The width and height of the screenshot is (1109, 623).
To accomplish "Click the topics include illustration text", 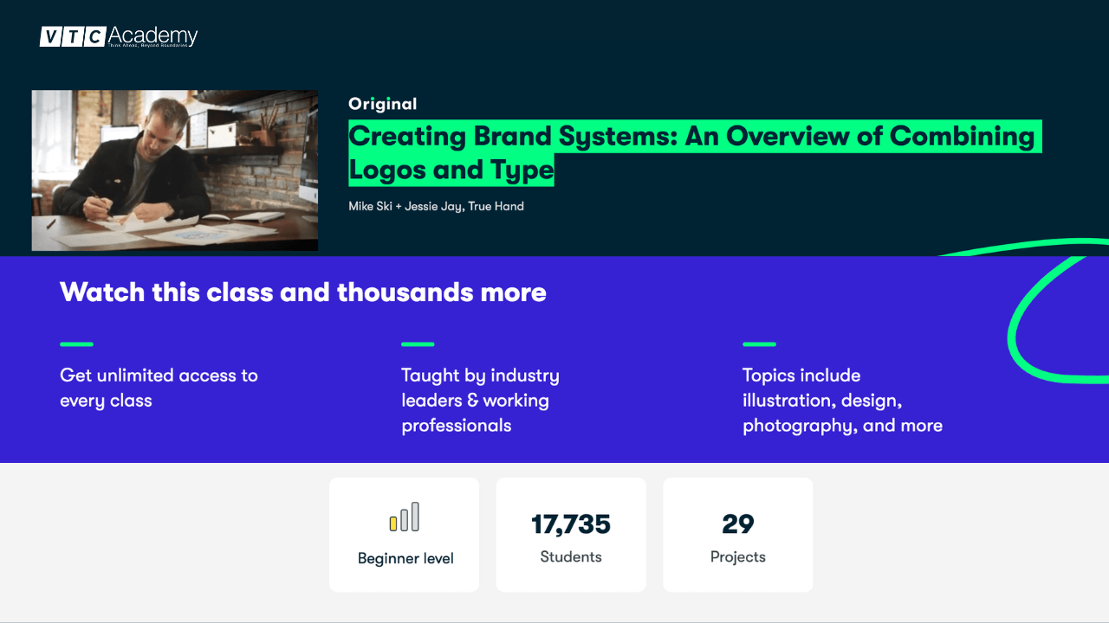I will [x=842, y=400].
